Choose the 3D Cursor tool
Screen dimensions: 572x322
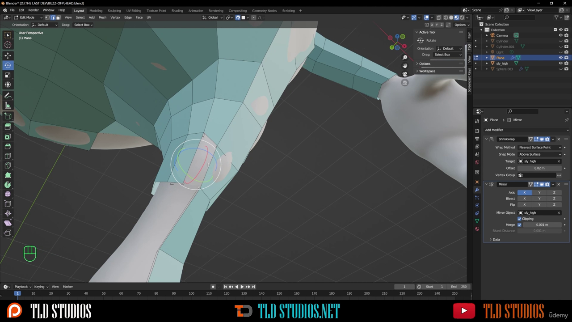tap(8, 45)
